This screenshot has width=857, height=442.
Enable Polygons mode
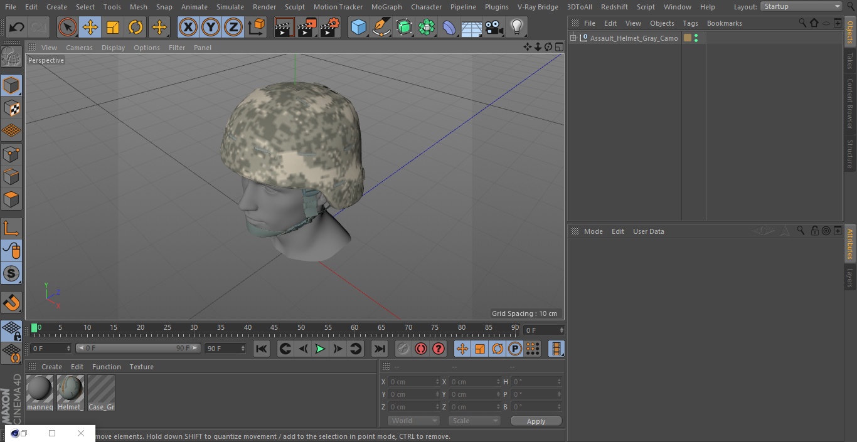coord(11,199)
